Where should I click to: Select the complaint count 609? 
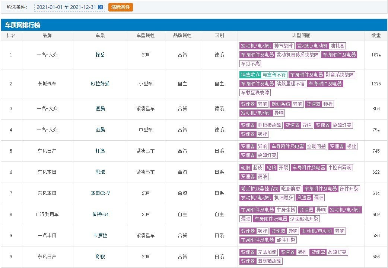(376, 215)
